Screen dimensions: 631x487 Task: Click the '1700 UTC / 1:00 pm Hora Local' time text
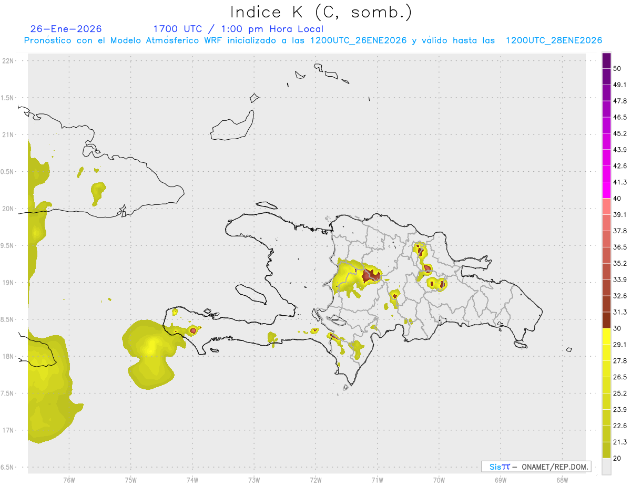(238, 29)
